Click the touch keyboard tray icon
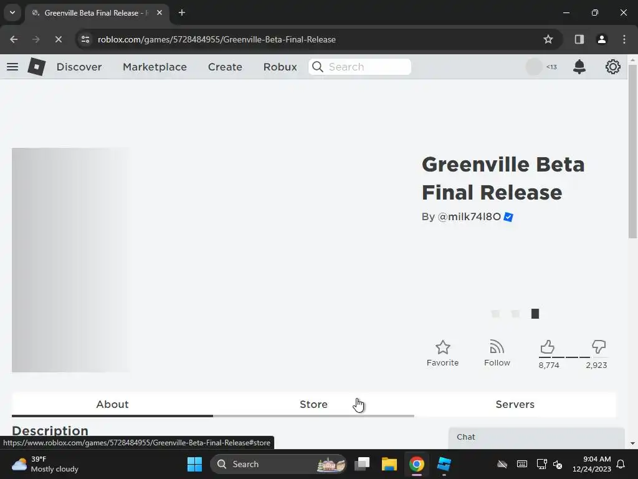 (x=521, y=464)
